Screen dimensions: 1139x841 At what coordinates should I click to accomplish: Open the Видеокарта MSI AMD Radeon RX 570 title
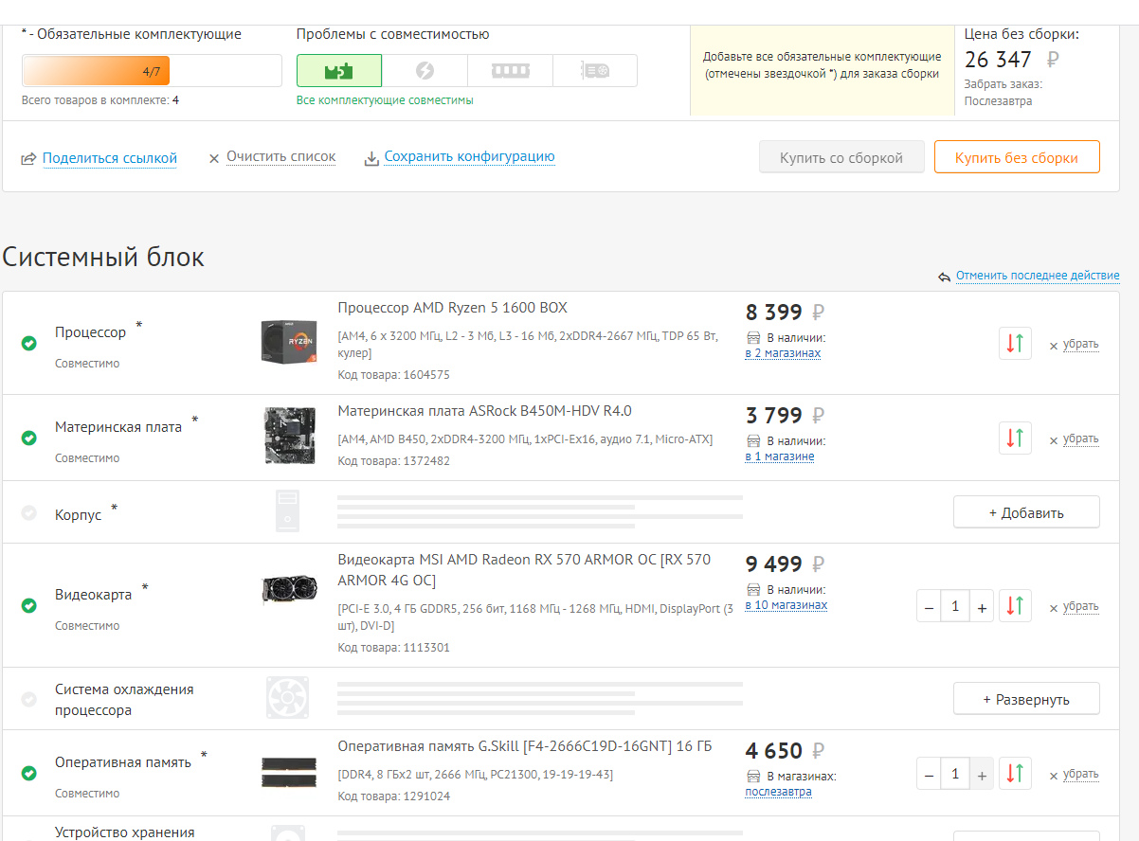tap(524, 570)
